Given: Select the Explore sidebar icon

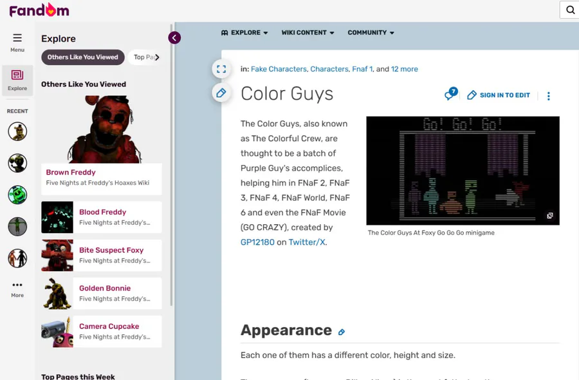Looking at the screenshot, I should (x=17, y=81).
